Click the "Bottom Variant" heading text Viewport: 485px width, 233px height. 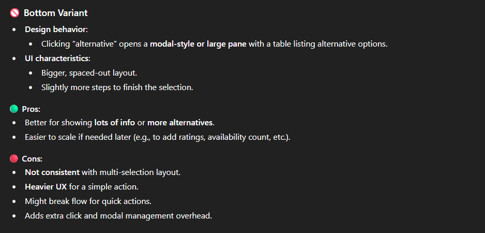tap(56, 13)
